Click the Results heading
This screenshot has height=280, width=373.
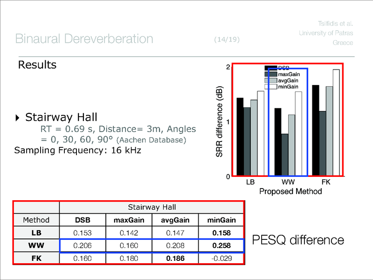pyautogui.click(x=37, y=65)
